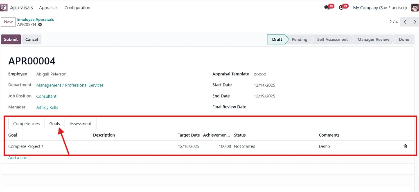The height and width of the screenshot is (192, 419).
Task: Create a New appraisal record
Action: point(8,22)
